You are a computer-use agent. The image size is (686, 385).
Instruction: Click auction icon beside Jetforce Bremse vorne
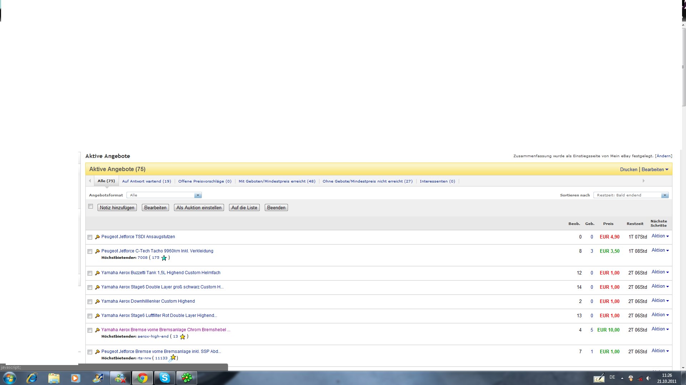coord(97,352)
